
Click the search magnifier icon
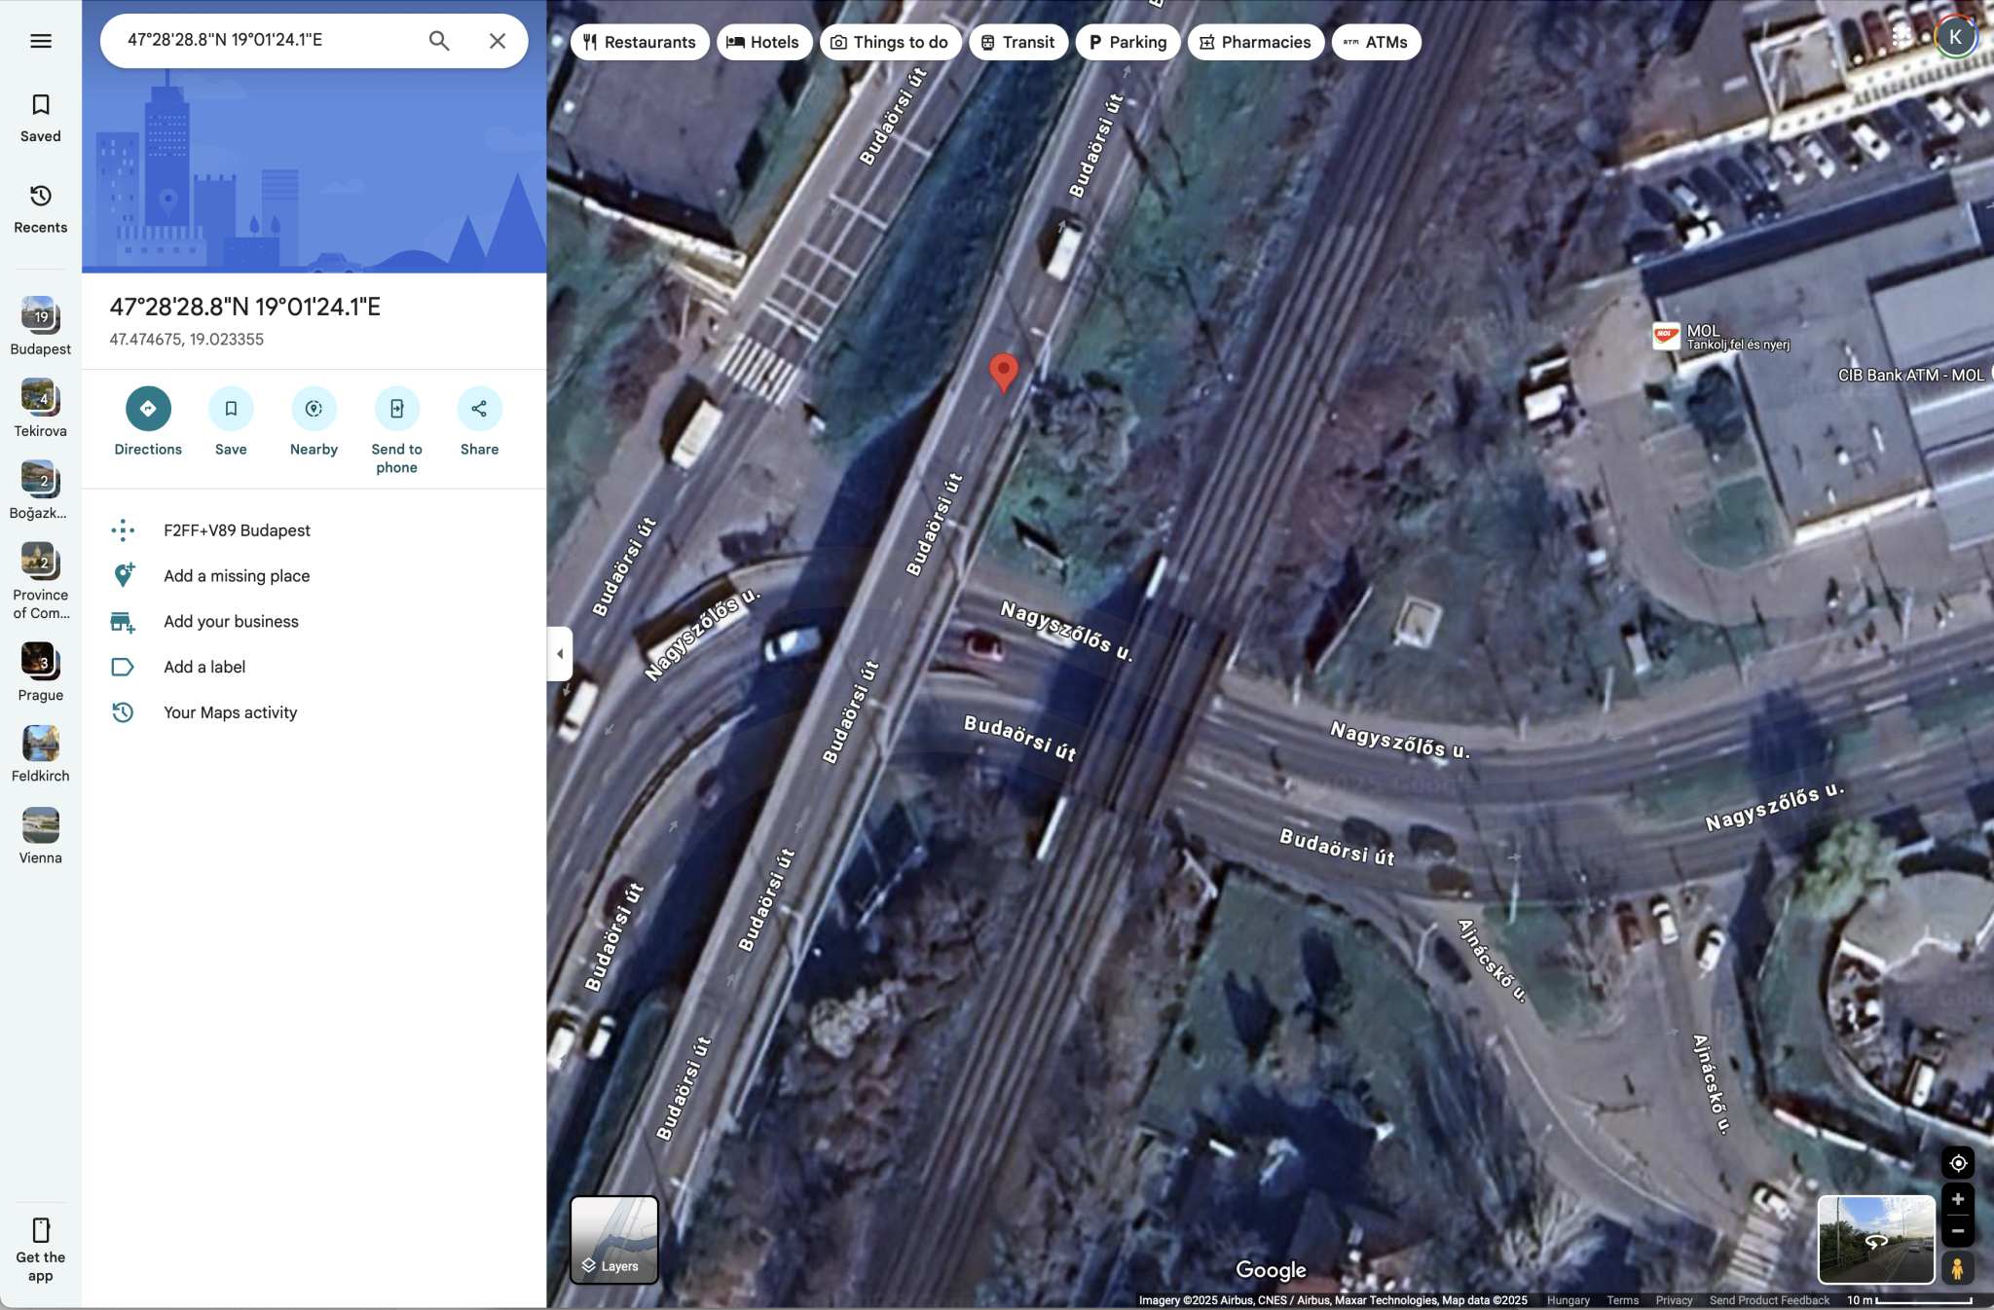tap(439, 41)
